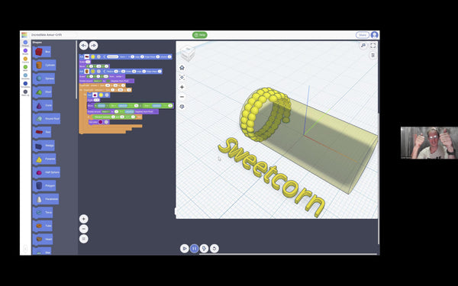
Task: Zoom in the code workspace
Action: pos(83,219)
